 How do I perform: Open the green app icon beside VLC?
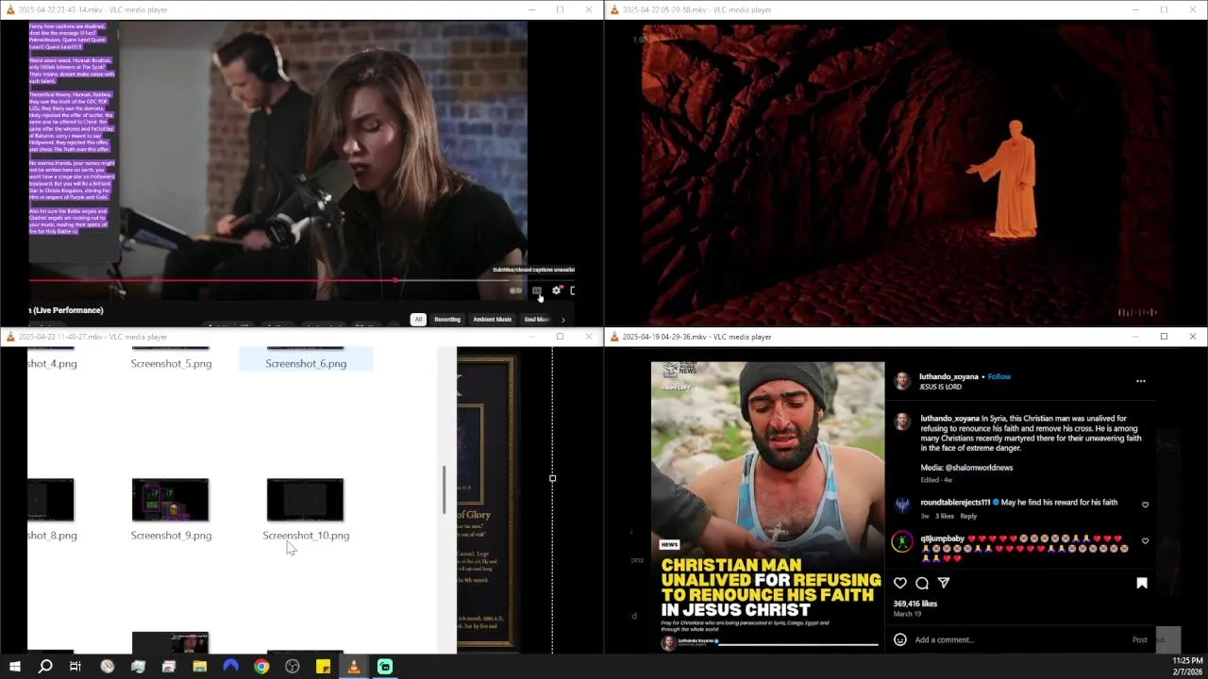pos(385,667)
